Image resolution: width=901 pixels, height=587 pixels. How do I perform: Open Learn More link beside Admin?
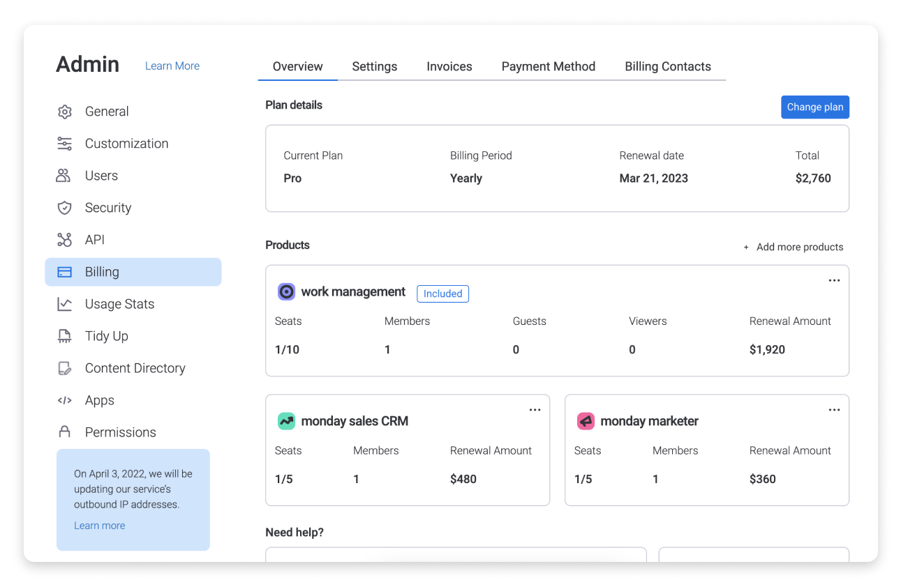click(172, 66)
